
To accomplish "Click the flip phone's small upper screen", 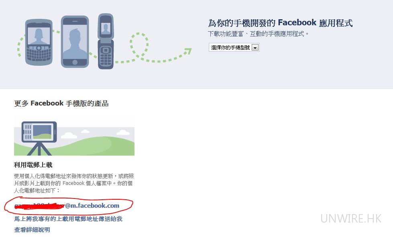I will (106, 28).
